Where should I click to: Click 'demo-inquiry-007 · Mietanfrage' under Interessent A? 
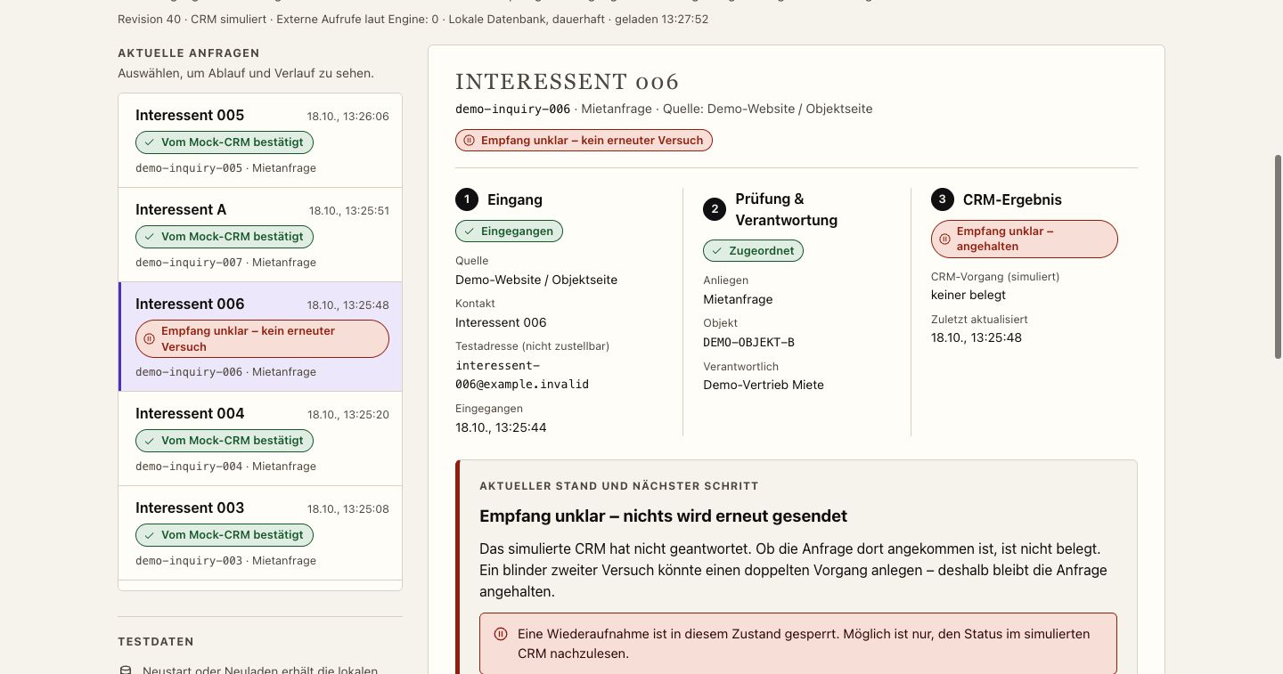click(x=225, y=263)
